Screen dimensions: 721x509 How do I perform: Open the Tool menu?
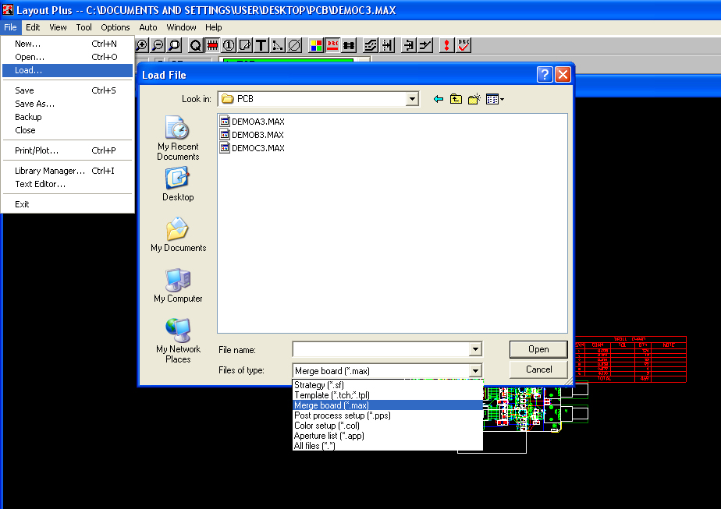83,27
